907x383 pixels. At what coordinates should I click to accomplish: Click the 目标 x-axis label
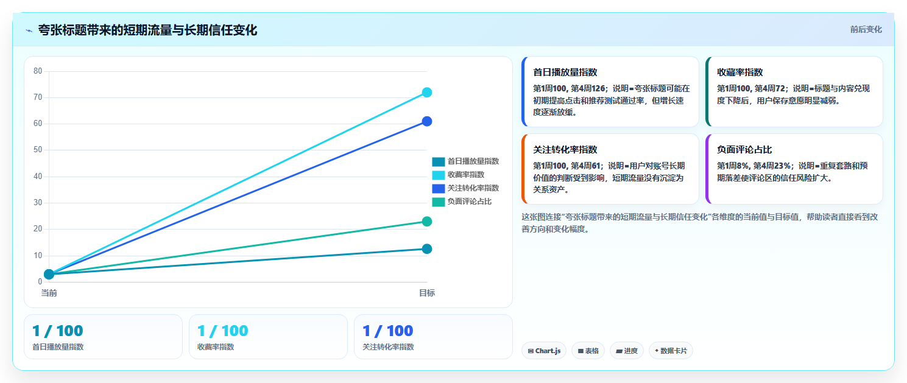pos(427,293)
